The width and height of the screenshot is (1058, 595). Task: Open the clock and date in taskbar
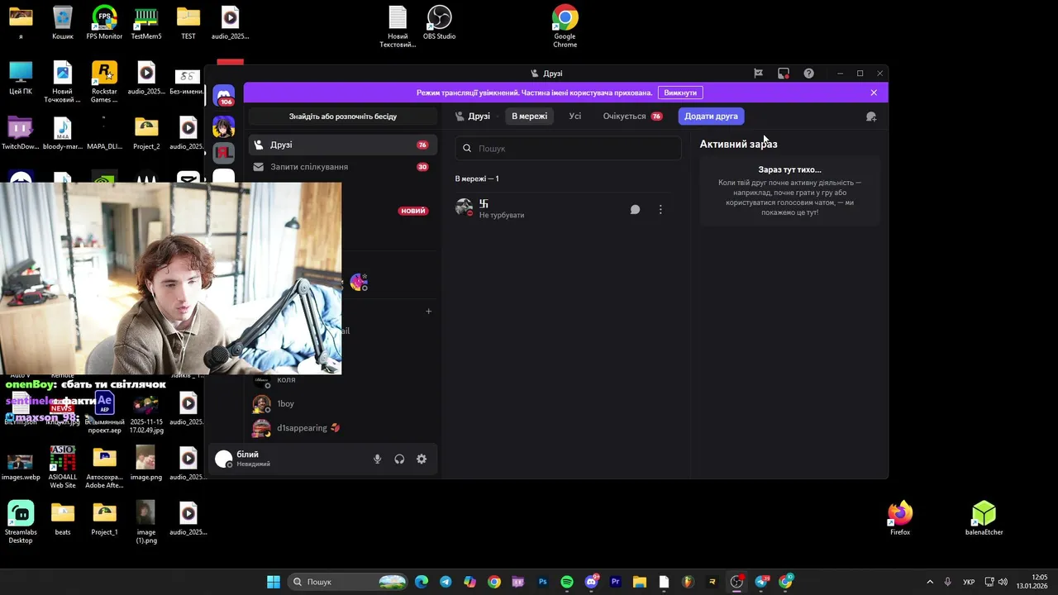tap(1032, 582)
